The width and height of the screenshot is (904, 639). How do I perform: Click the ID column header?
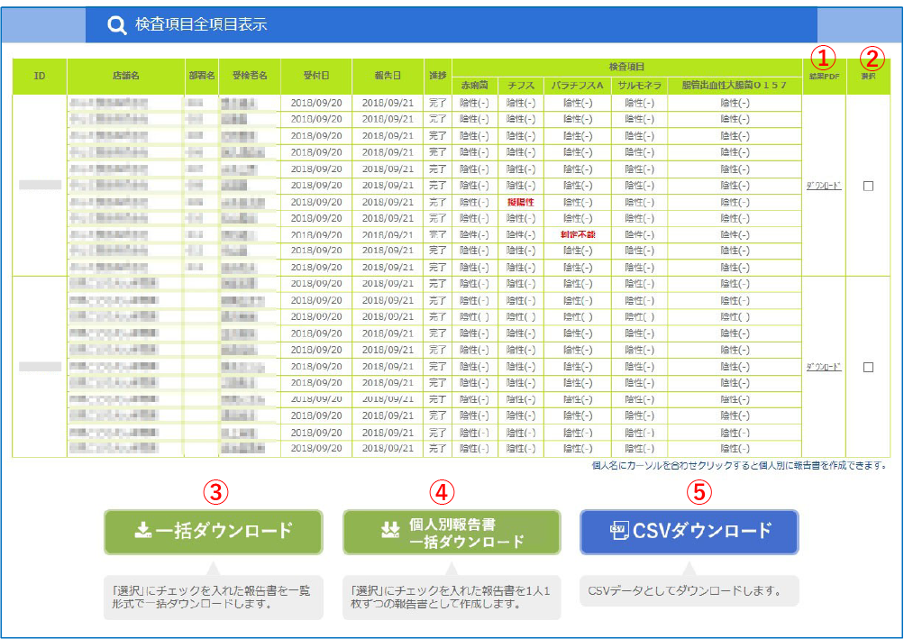click(x=39, y=76)
